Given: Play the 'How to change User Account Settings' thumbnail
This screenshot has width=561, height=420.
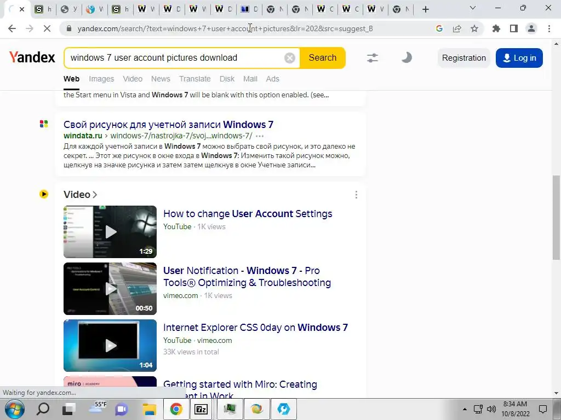Looking at the screenshot, I should pos(110,232).
